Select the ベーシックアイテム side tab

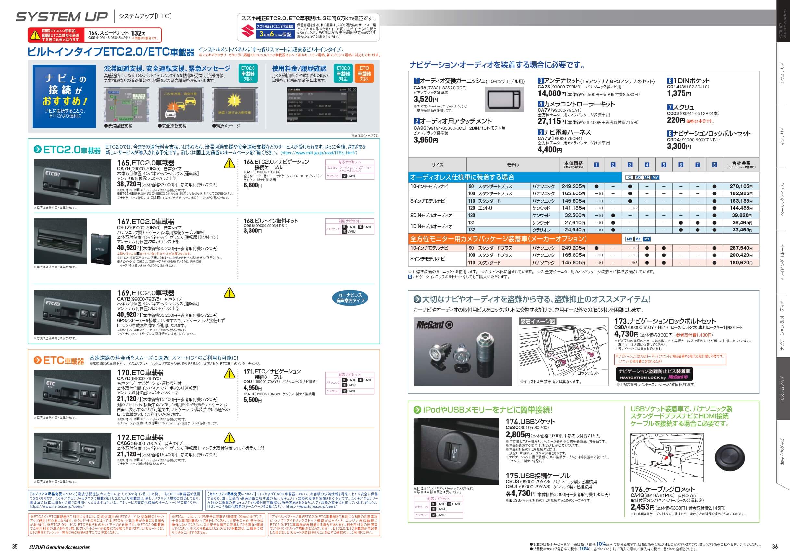coord(783,199)
